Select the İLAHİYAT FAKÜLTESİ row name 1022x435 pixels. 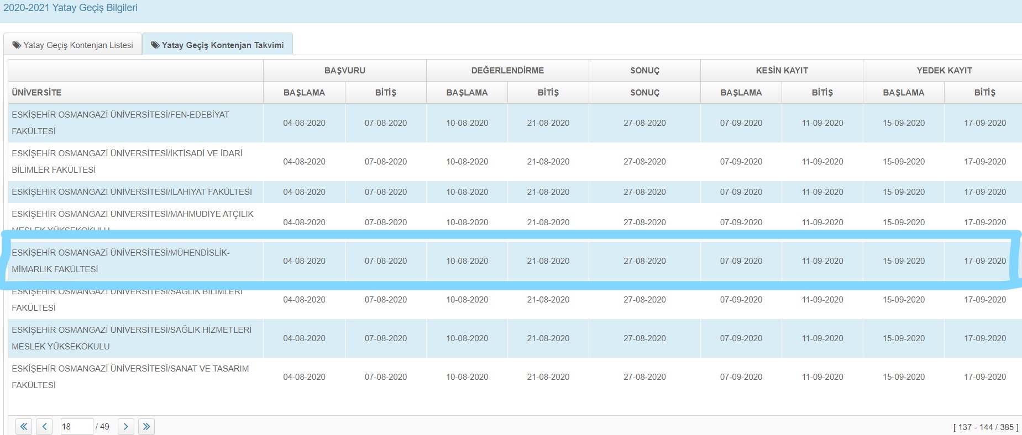(x=132, y=192)
